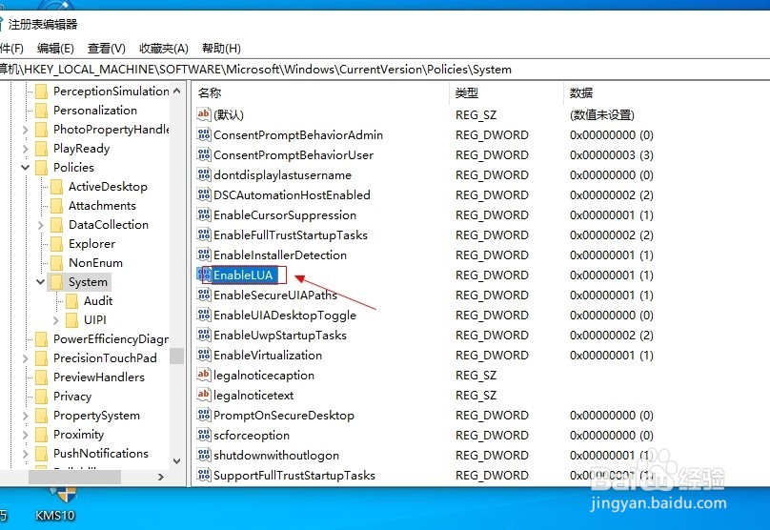Click the Audit folder icon
This screenshot has height=530, width=770.
tap(72, 300)
